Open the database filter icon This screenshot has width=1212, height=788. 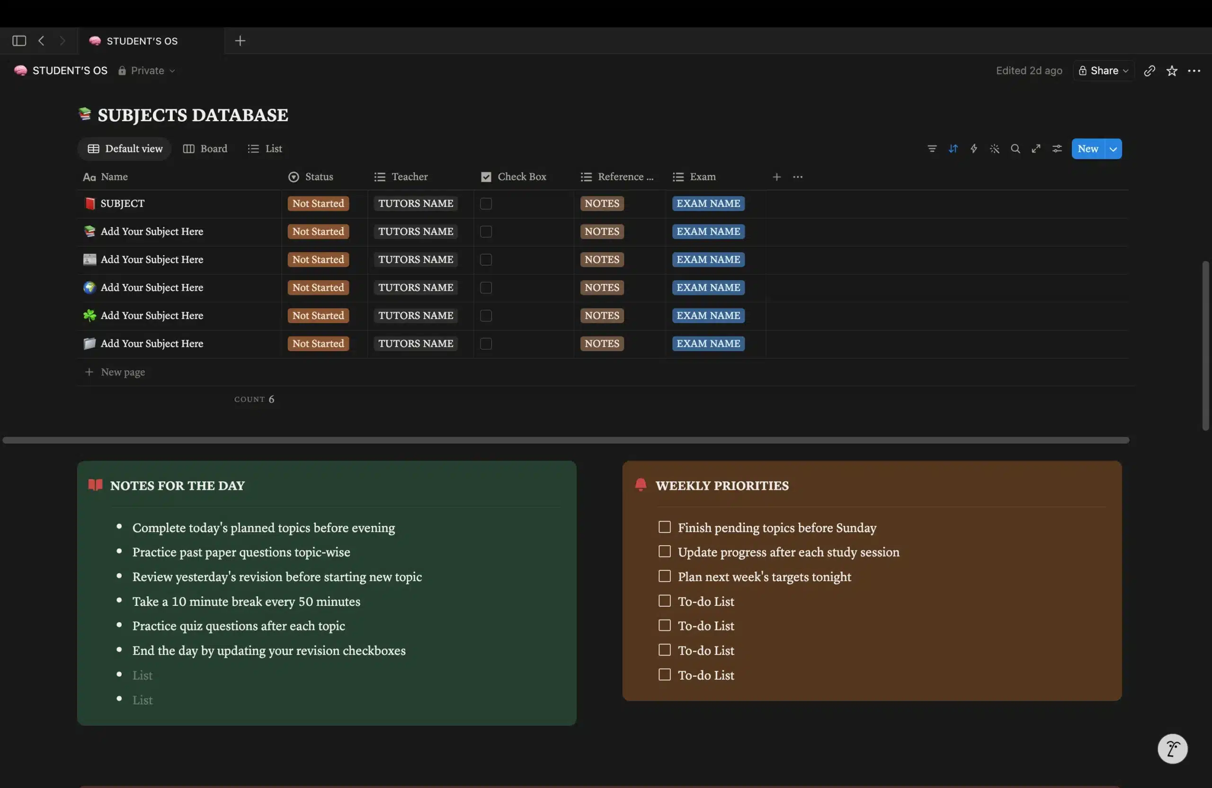pyautogui.click(x=931, y=149)
